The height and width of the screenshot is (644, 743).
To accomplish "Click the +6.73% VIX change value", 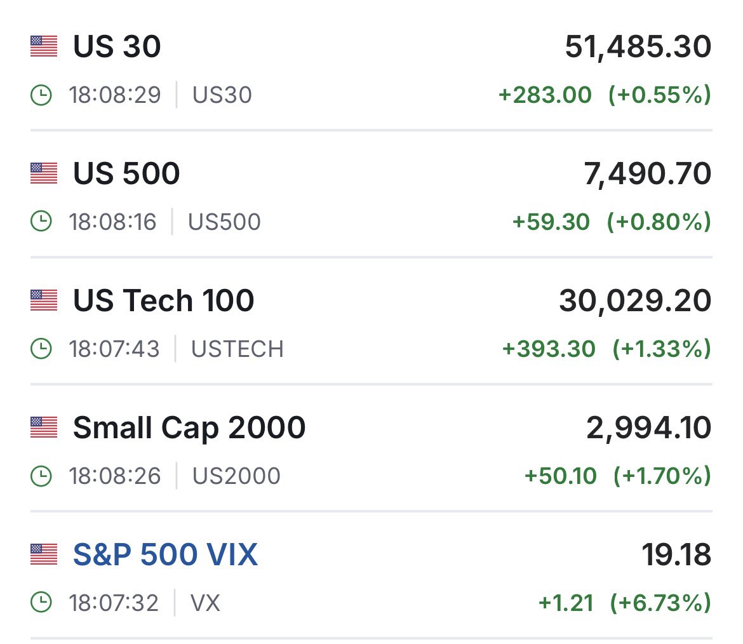I will [661, 603].
